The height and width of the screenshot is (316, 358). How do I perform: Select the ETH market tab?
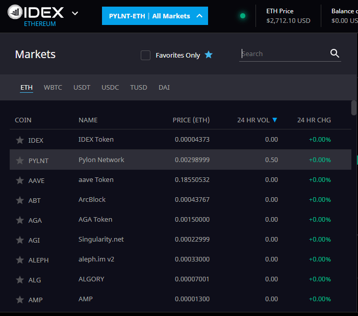tap(27, 87)
